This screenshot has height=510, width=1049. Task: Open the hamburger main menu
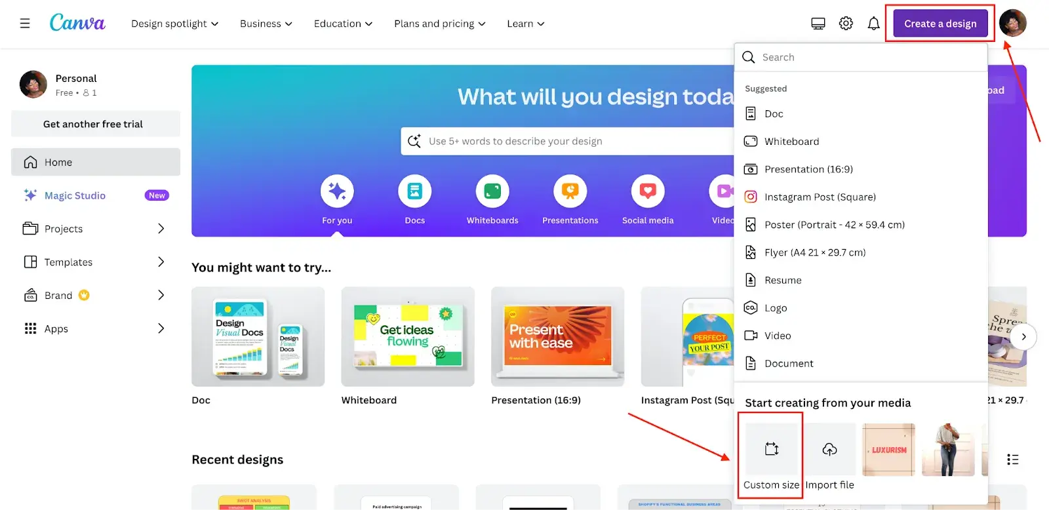coord(25,24)
